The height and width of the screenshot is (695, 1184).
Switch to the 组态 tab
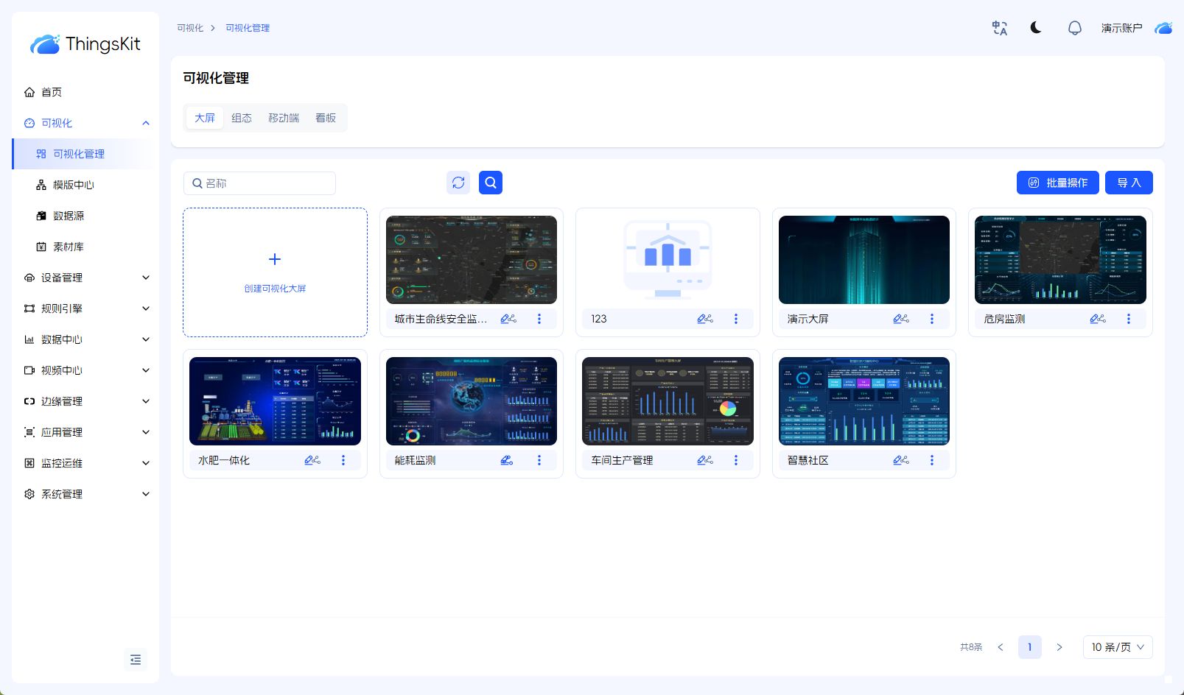coord(242,118)
